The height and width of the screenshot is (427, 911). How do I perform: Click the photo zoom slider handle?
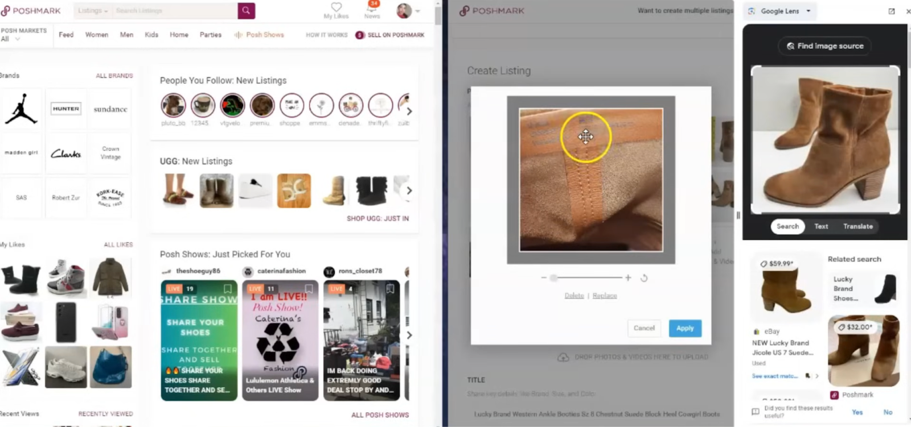(x=553, y=277)
